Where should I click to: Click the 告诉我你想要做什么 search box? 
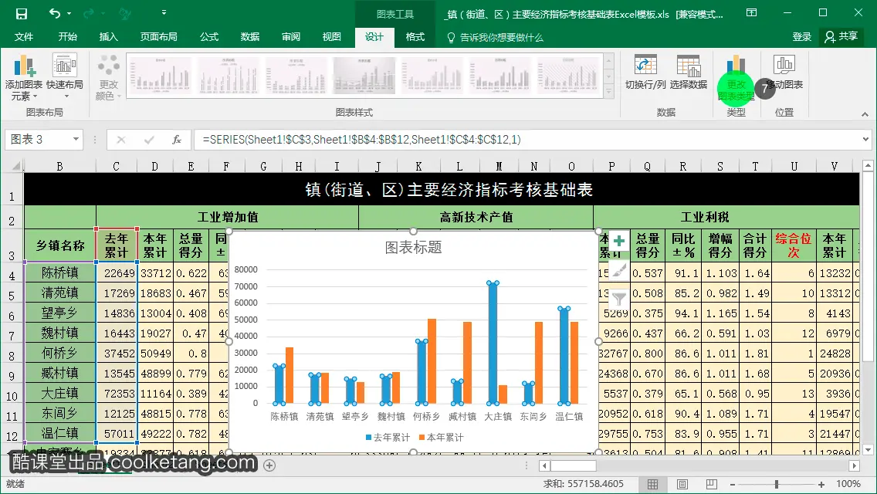point(495,37)
